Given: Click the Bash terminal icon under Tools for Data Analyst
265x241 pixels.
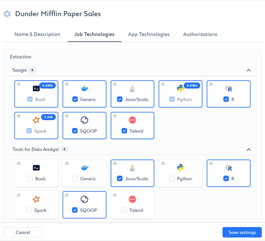Looking at the screenshot, I should tap(36, 168).
